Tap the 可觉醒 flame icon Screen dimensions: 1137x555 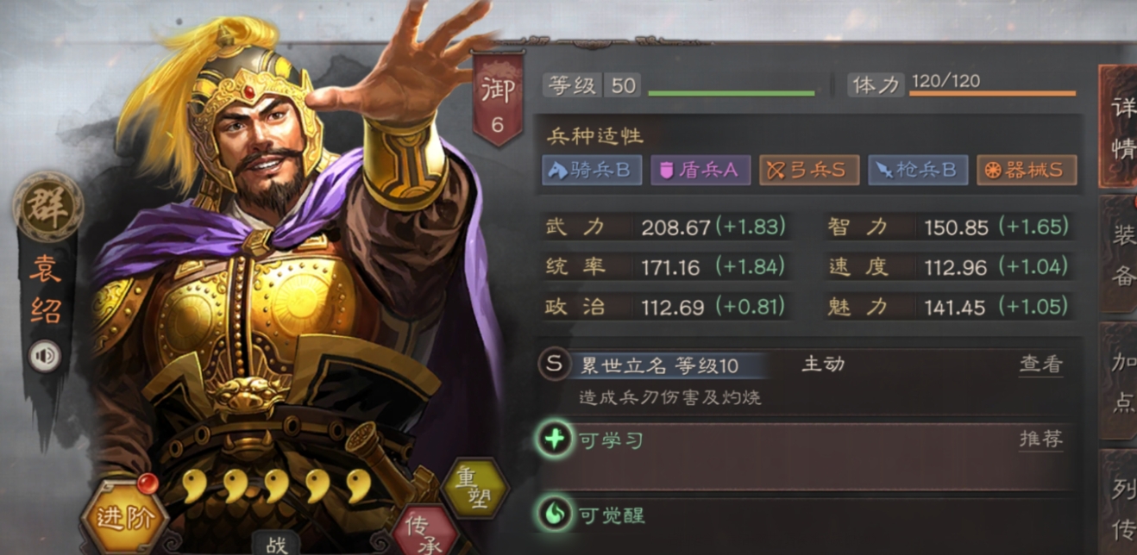coord(553,514)
